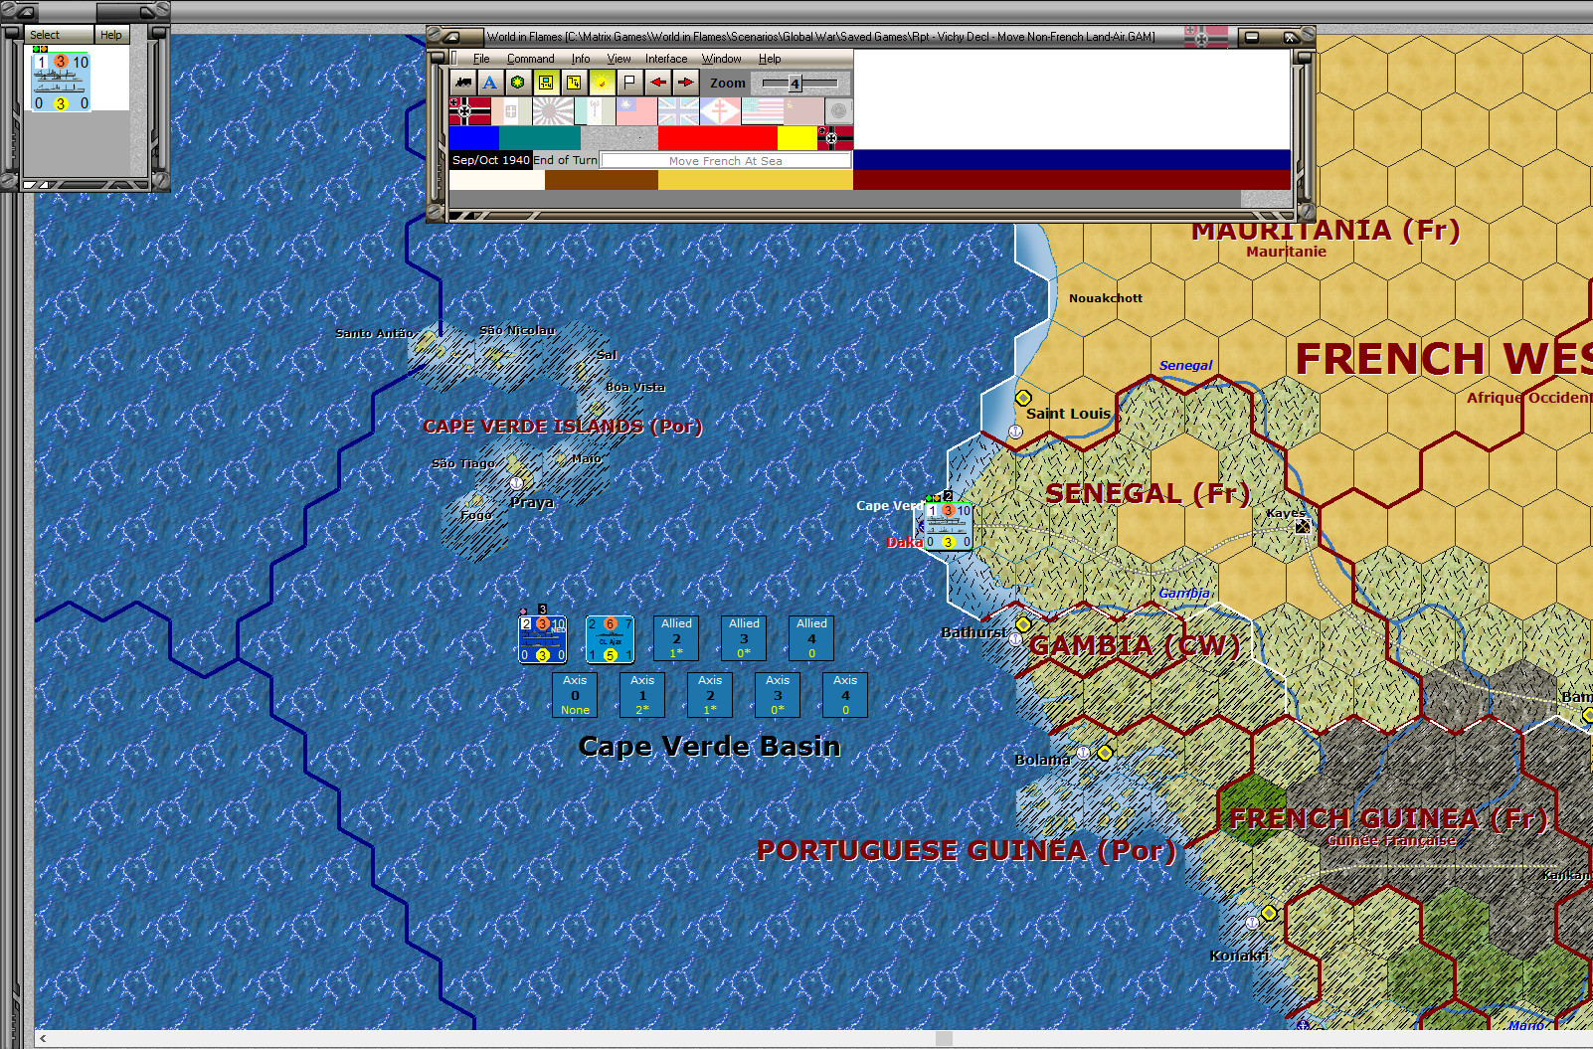Click the left scroll arrow below the map
Viewport: 1593px width, 1049px height.
(43, 1038)
